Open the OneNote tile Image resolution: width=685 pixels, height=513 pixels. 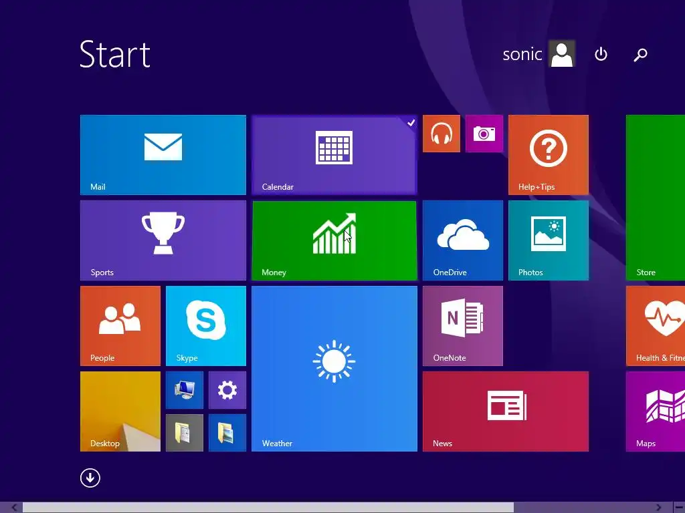pyautogui.click(x=463, y=326)
